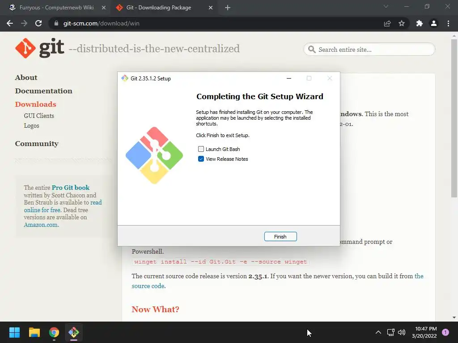Click the search magnifier icon on git site

tap(312, 49)
